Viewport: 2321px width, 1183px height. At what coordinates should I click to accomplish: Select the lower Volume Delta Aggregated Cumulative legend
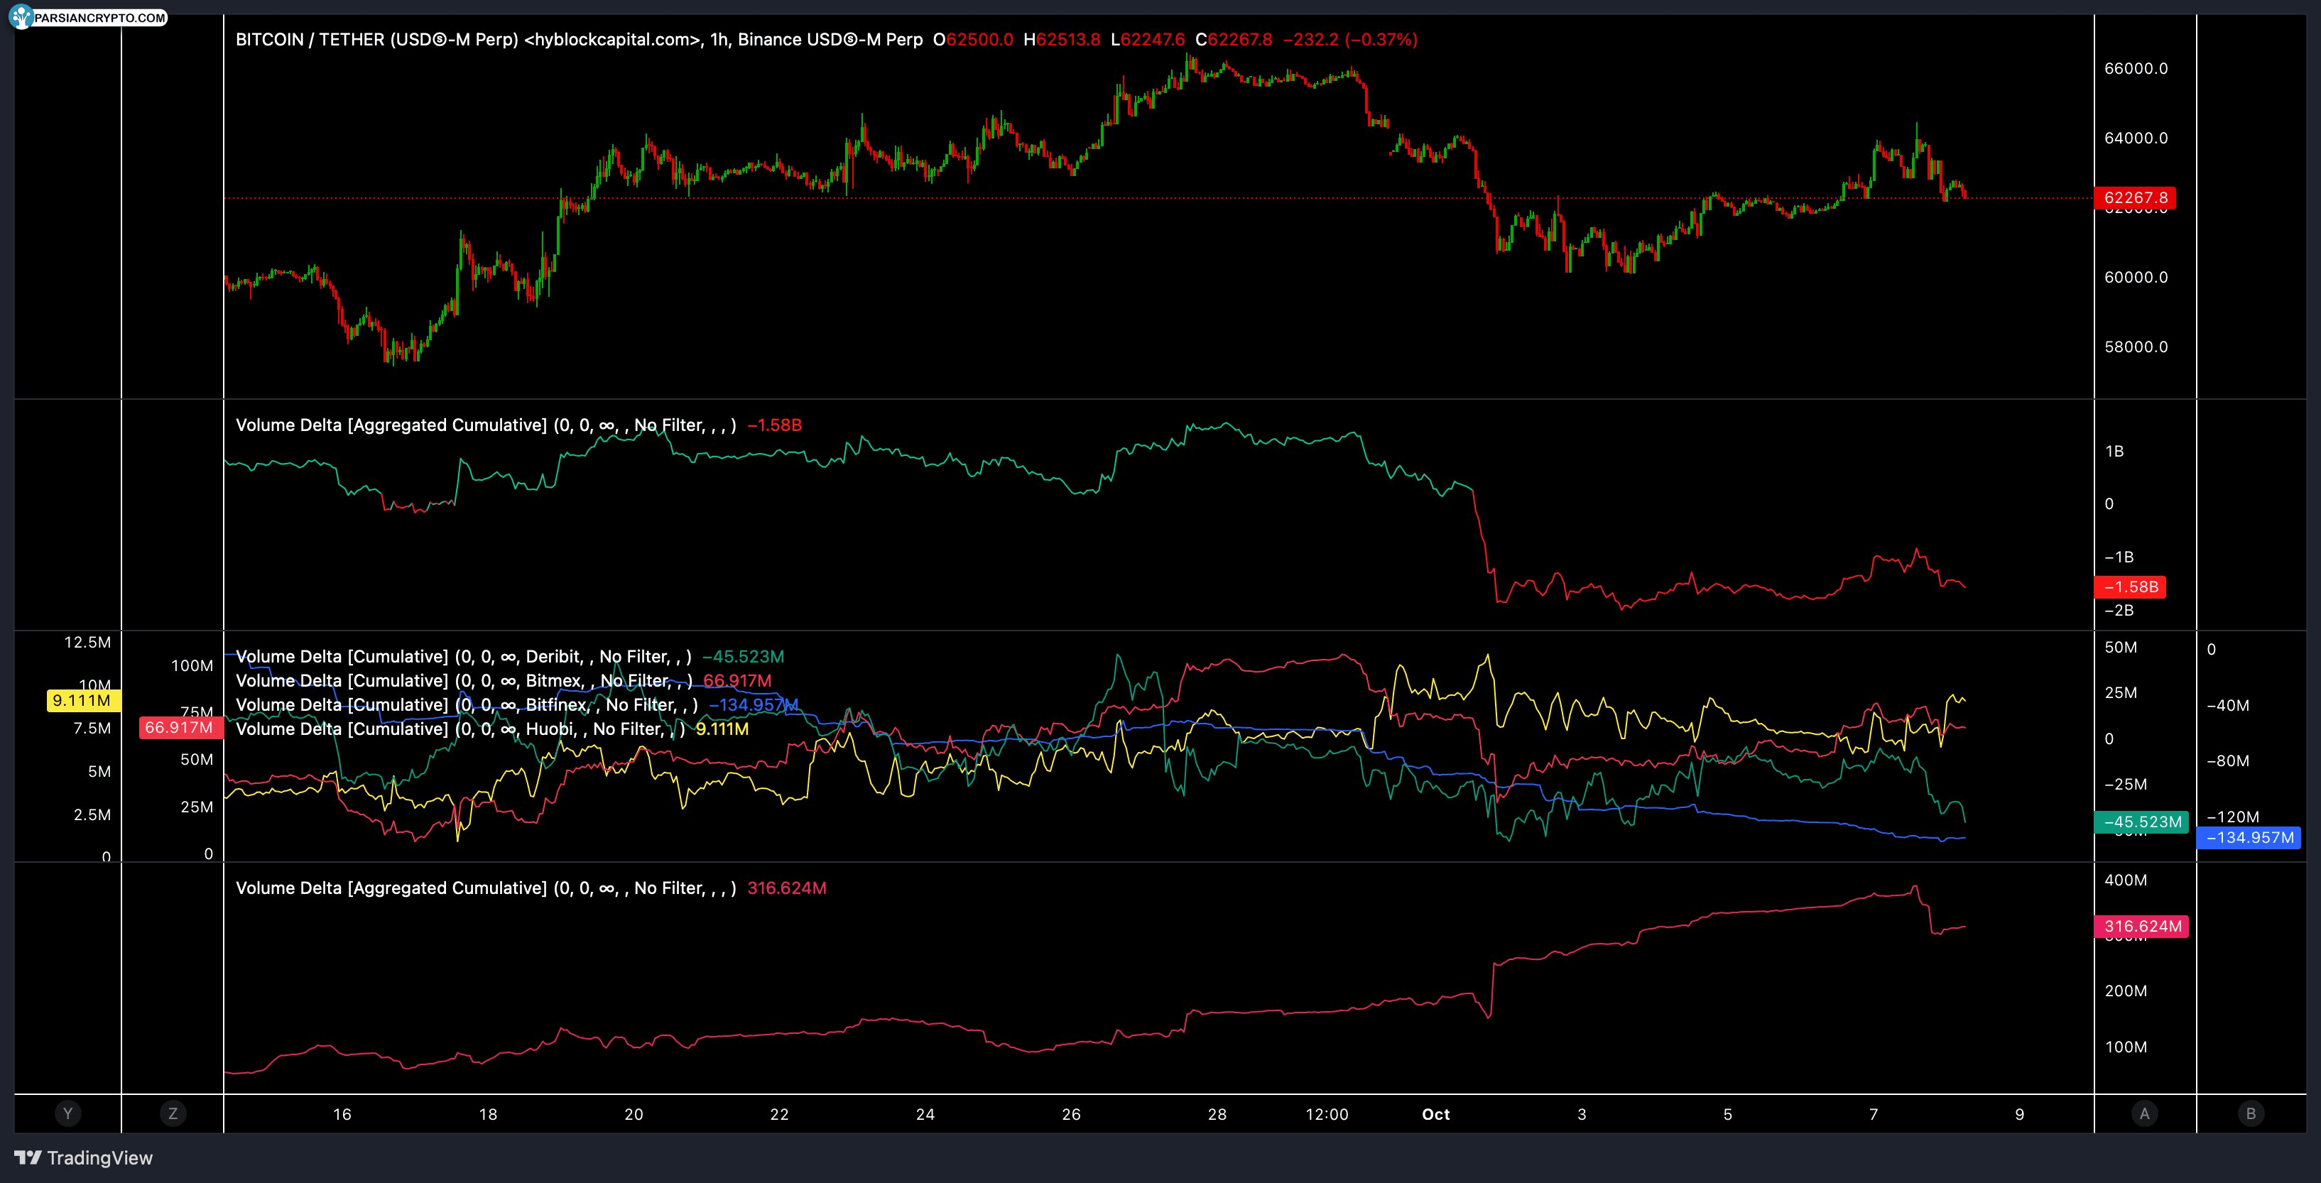pyautogui.click(x=486, y=888)
